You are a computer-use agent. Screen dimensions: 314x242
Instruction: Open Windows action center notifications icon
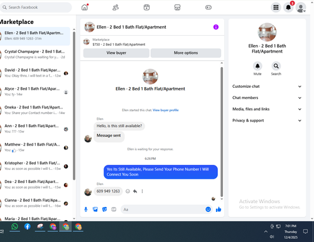coord(305,231)
